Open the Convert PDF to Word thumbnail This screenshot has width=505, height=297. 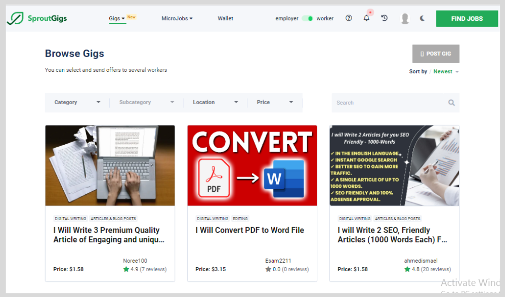click(252, 165)
